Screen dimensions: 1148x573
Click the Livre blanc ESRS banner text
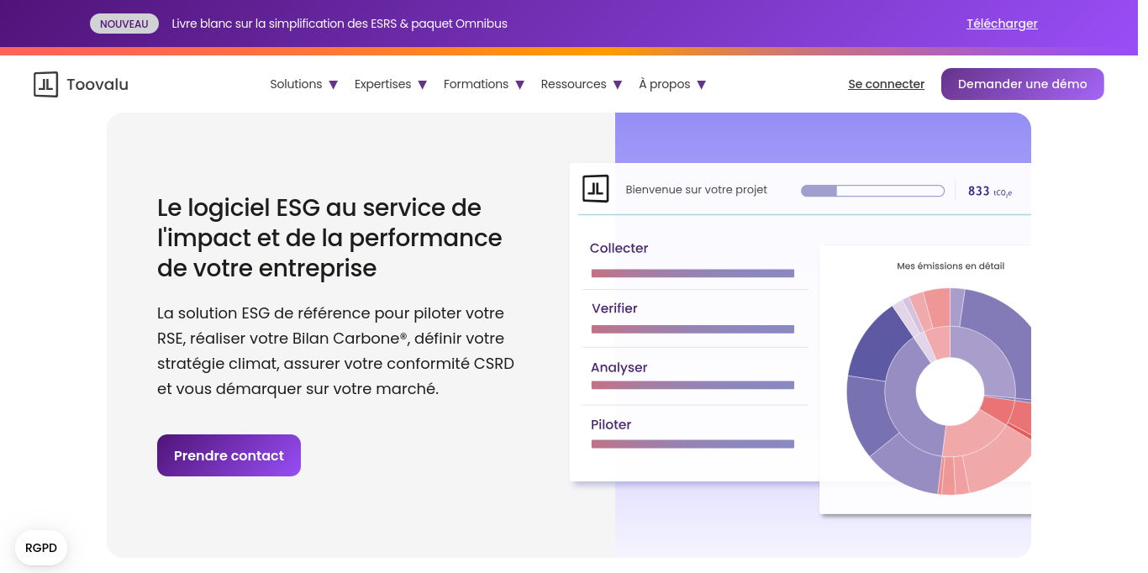(340, 24)
